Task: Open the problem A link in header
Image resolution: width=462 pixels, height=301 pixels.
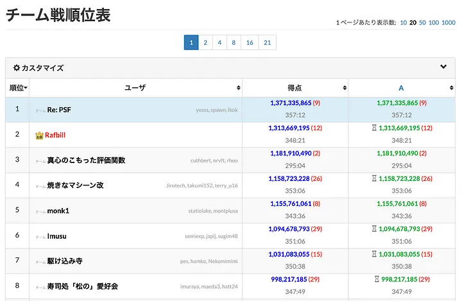Action: pyautogui.click(x=401, y=88)
